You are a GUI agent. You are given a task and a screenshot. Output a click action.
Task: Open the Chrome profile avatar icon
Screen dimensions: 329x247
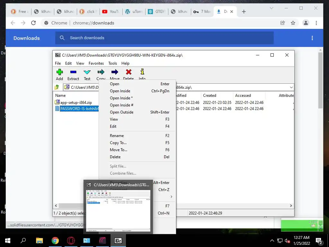306,23
